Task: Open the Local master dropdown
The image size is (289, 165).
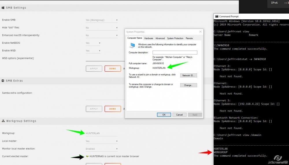Action: pos(101,141)
